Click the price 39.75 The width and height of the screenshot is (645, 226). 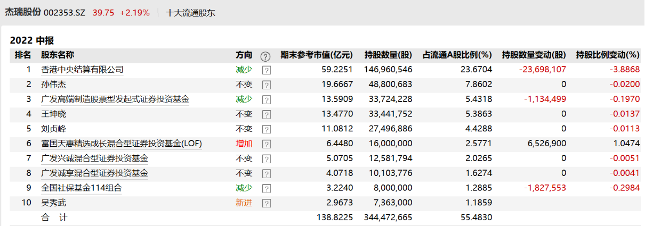click(x=103, y=13)
